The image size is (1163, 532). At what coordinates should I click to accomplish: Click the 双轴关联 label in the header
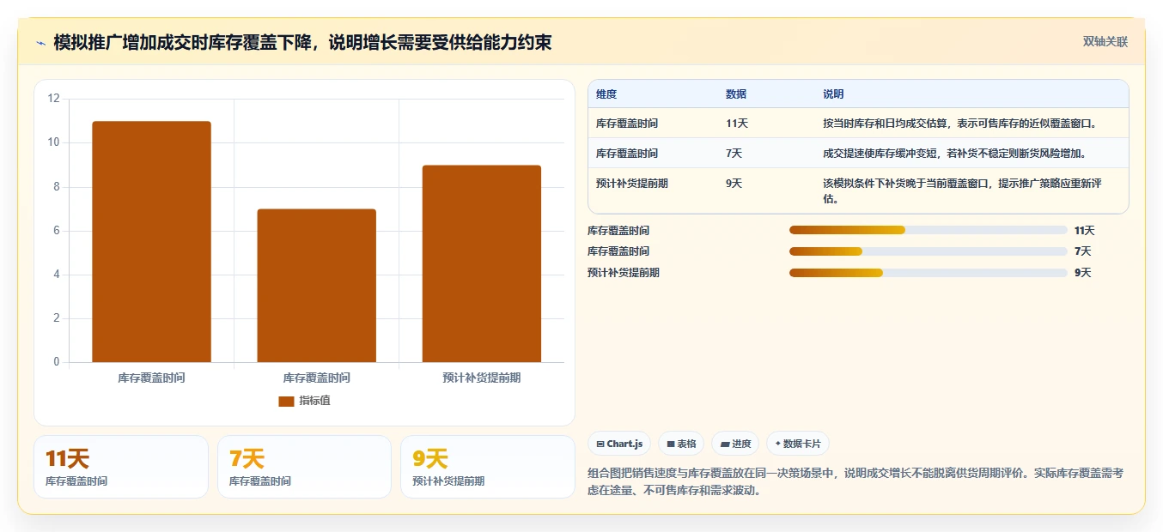tap(1105, 41)
